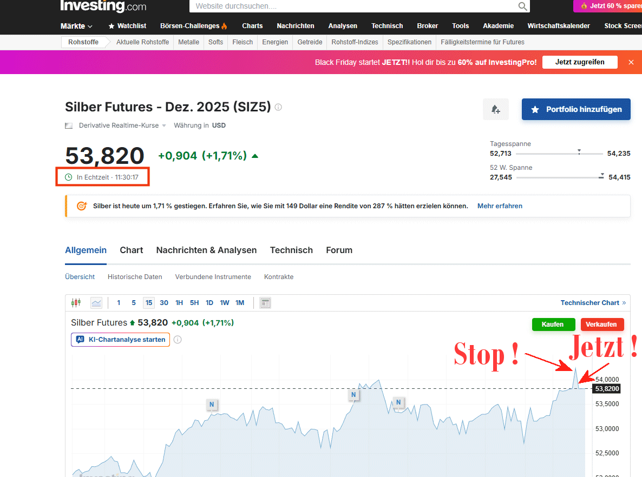The image size is (642, 477).
Task: Click the flame icon beside Börsen-Challenges
Action: pyautogui.click(x=224, y=26)
